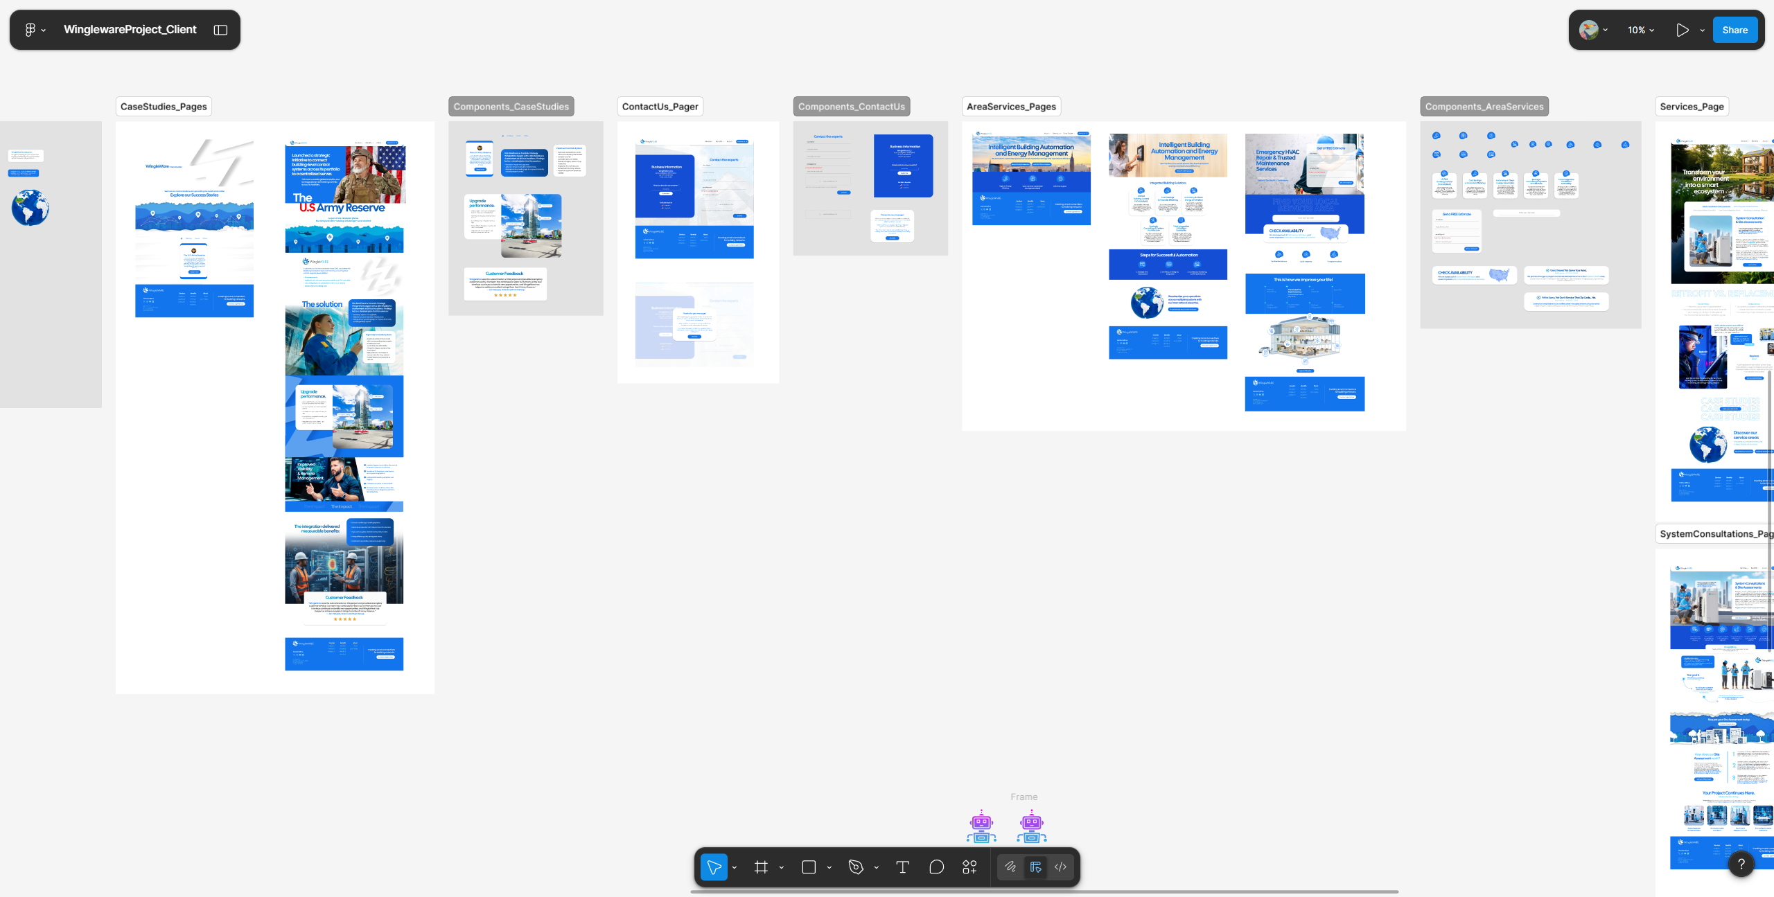This screenshot has width=1774, height=897.
Task: Open the Actions components tool
Action: (969, 867)
